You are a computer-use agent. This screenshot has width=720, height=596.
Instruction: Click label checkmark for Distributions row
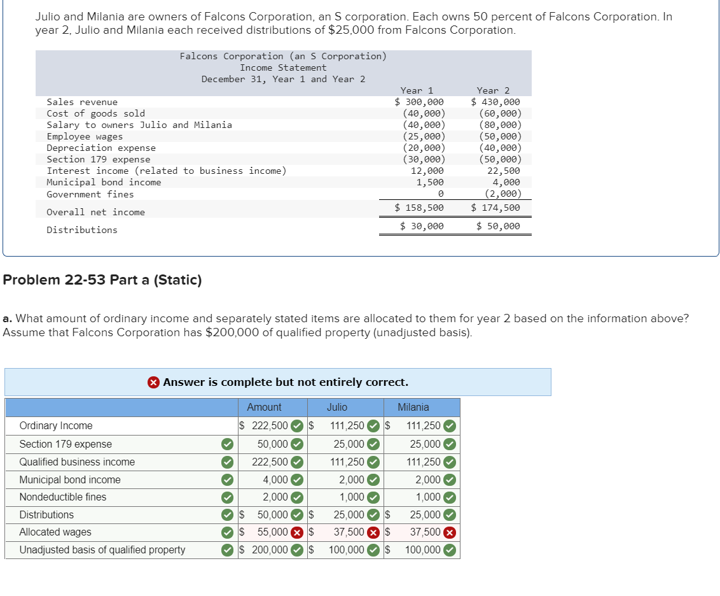point(227,514)
